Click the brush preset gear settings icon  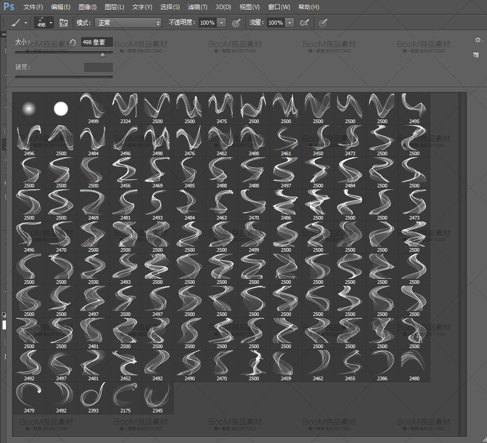(x=477, y=40)
